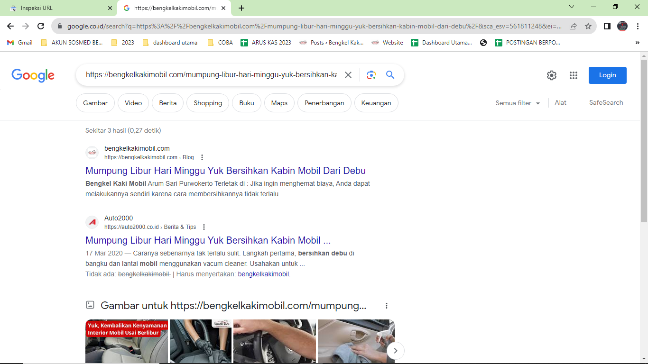Open a new browser tab
This screenshot has width=648, height=364.
pyautogui.click(x=241, y=8)
